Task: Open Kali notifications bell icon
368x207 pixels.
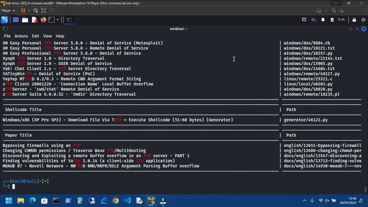Action: click(323, 20)
